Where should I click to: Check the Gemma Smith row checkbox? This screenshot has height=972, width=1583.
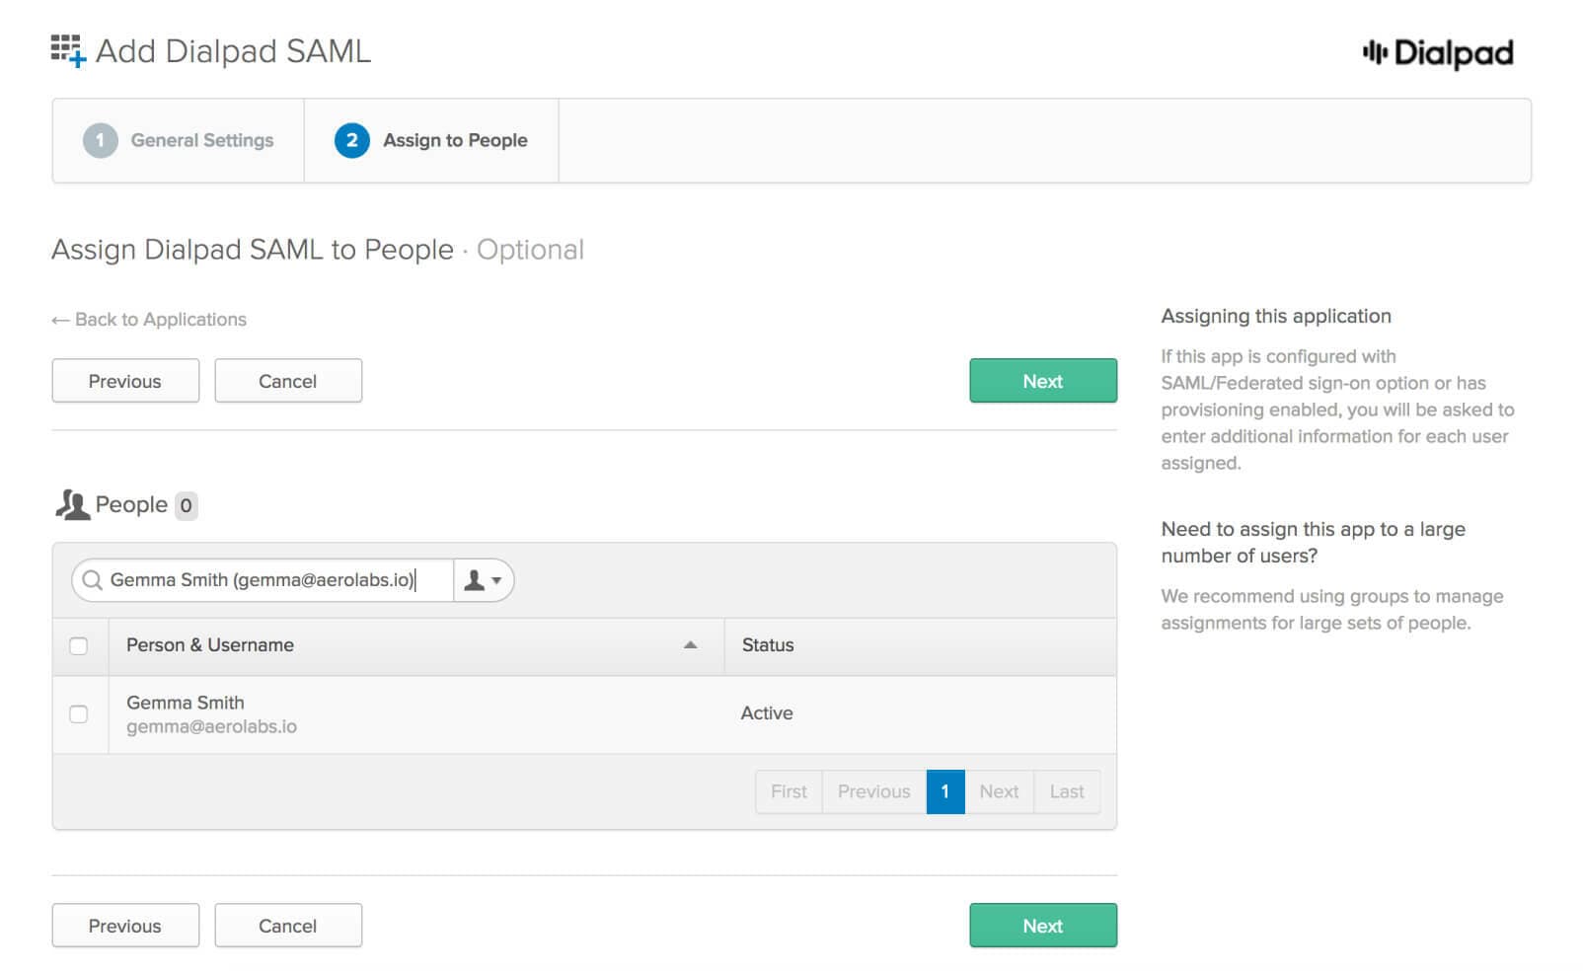[79, 714]
